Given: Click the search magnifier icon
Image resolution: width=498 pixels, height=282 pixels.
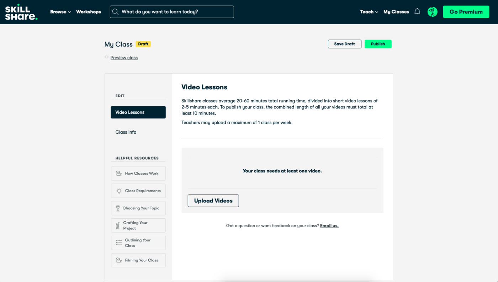Looking at the screenshot, I should (x=115, y=12).
